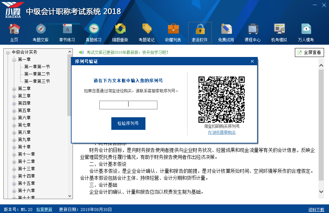The height and width of the screenshot is (213, 329).
Task: Select the 第九章 tree label
Action: point(24,139)
